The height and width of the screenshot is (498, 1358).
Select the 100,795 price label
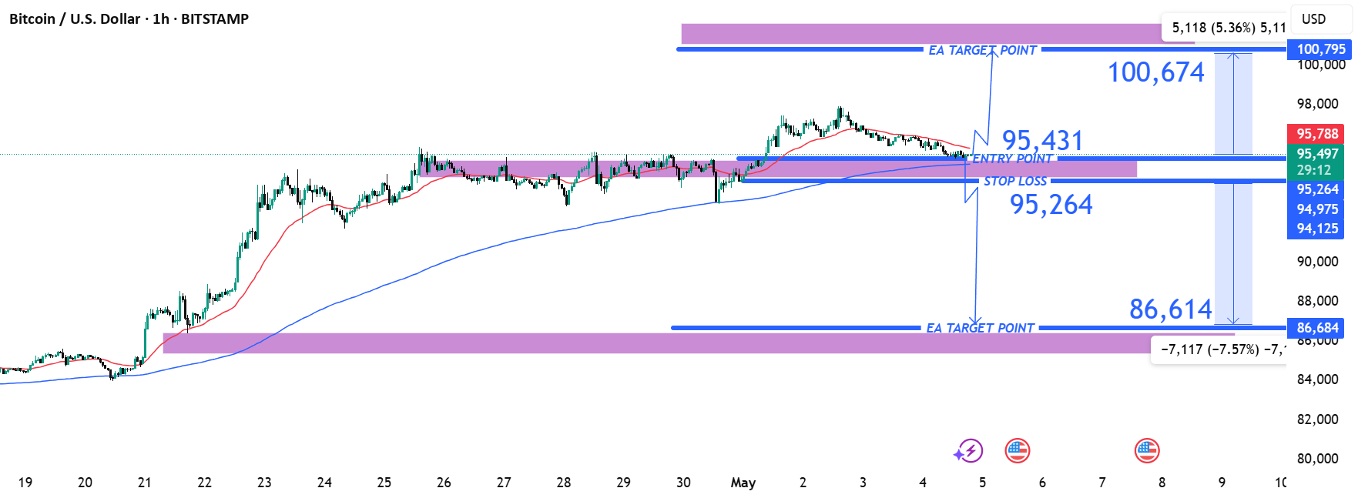coord(1320,49)
